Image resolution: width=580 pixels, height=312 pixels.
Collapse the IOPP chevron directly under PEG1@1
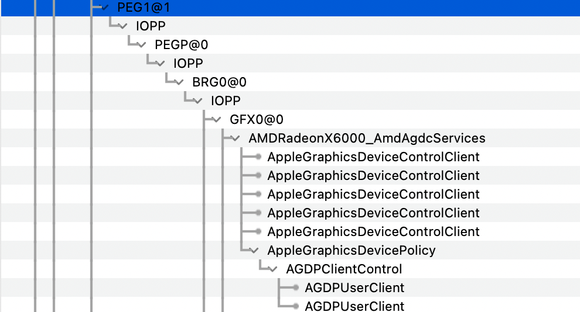(x=123, y=26)
